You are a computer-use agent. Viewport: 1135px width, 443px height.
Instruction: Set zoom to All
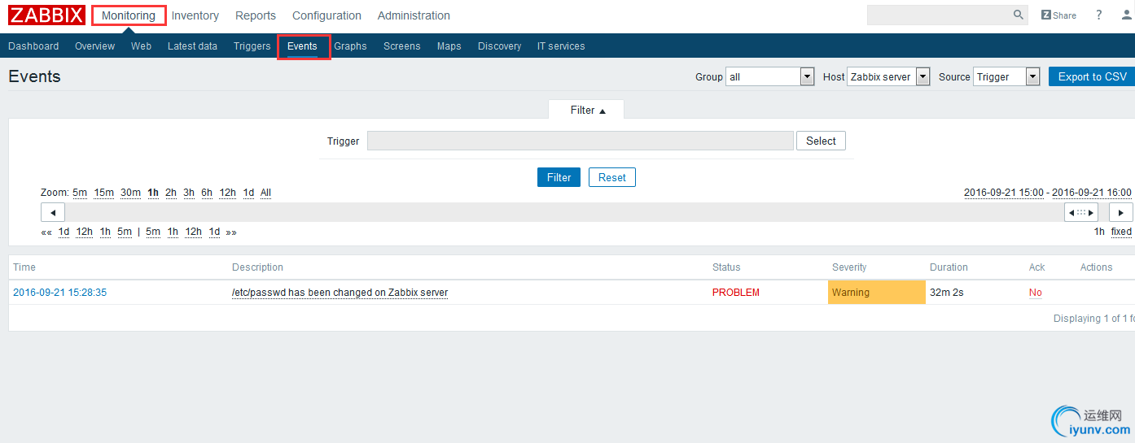[265, 193]
